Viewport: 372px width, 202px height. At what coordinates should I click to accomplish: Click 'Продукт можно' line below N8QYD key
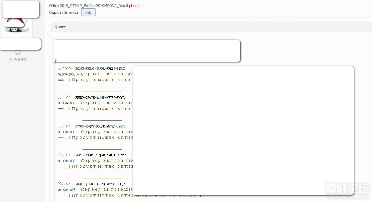(x=134, y=195)
